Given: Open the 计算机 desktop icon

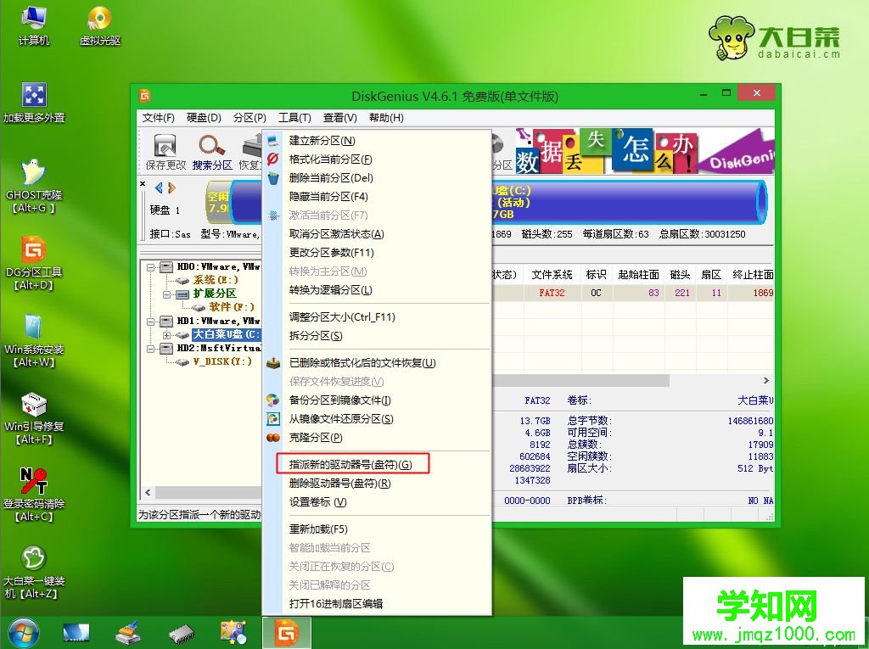Looking at the screenshot, I should [34, 19].
